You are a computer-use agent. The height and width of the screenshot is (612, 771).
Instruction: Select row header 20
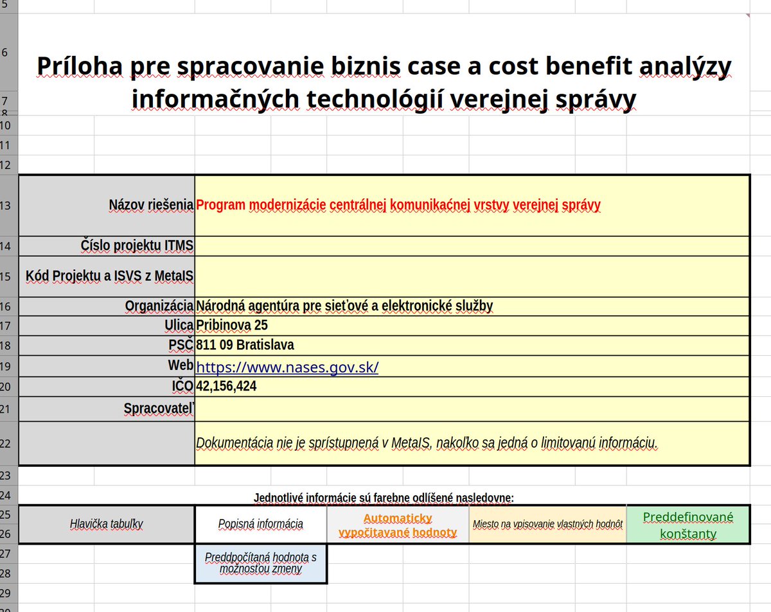[9, 387]
